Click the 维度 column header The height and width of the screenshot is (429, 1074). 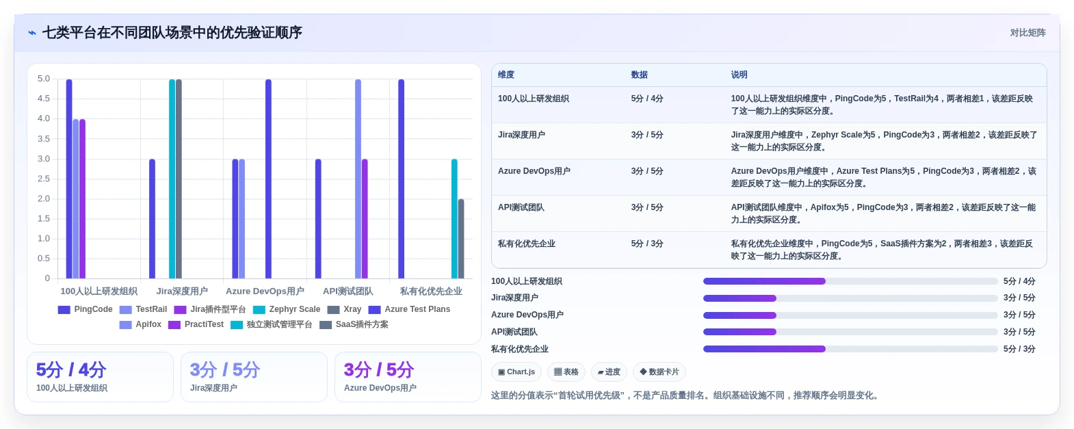click(506, 75)
